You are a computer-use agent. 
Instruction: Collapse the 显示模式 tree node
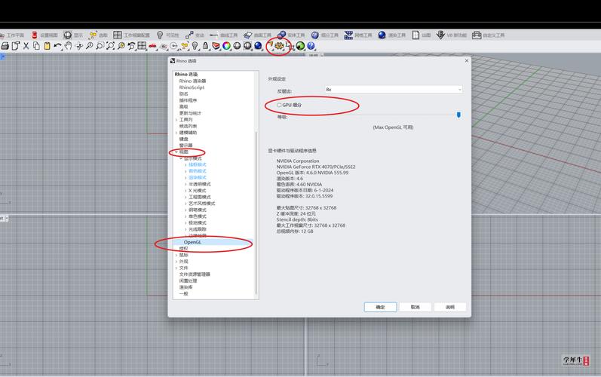pos(181,158)
